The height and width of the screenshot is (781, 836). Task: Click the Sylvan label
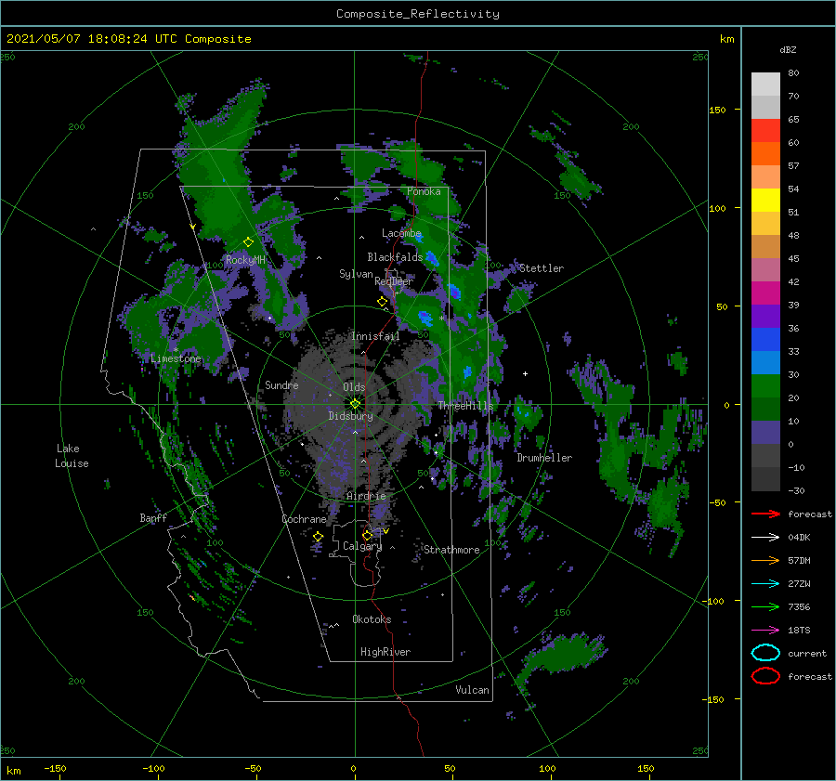pos(356,274)
